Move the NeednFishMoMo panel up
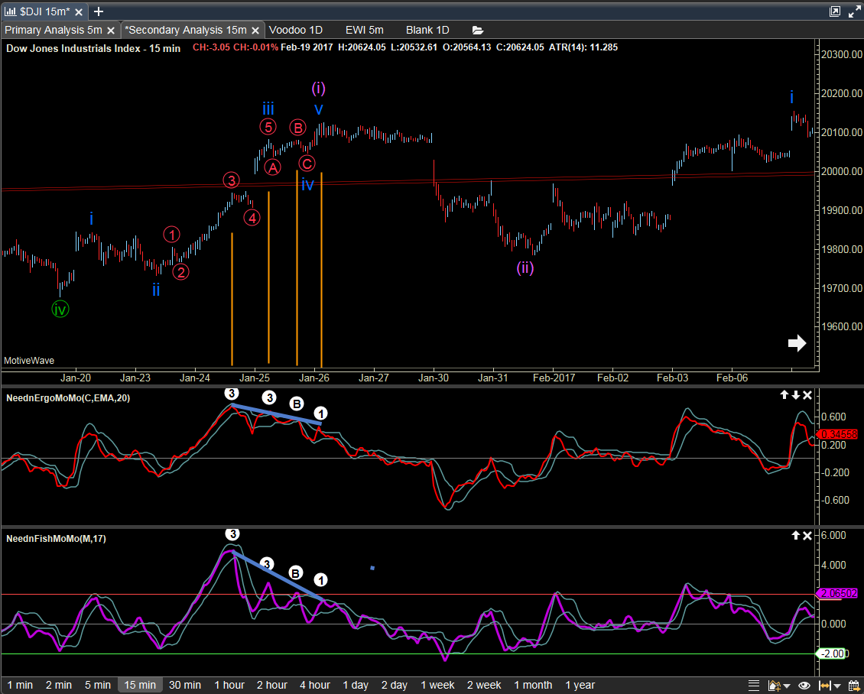 pos(795,535)
